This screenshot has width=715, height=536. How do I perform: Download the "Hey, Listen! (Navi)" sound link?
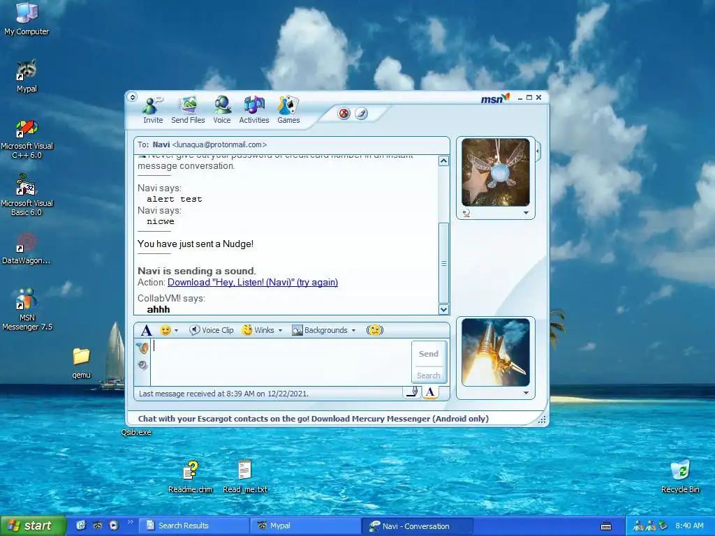253,282
